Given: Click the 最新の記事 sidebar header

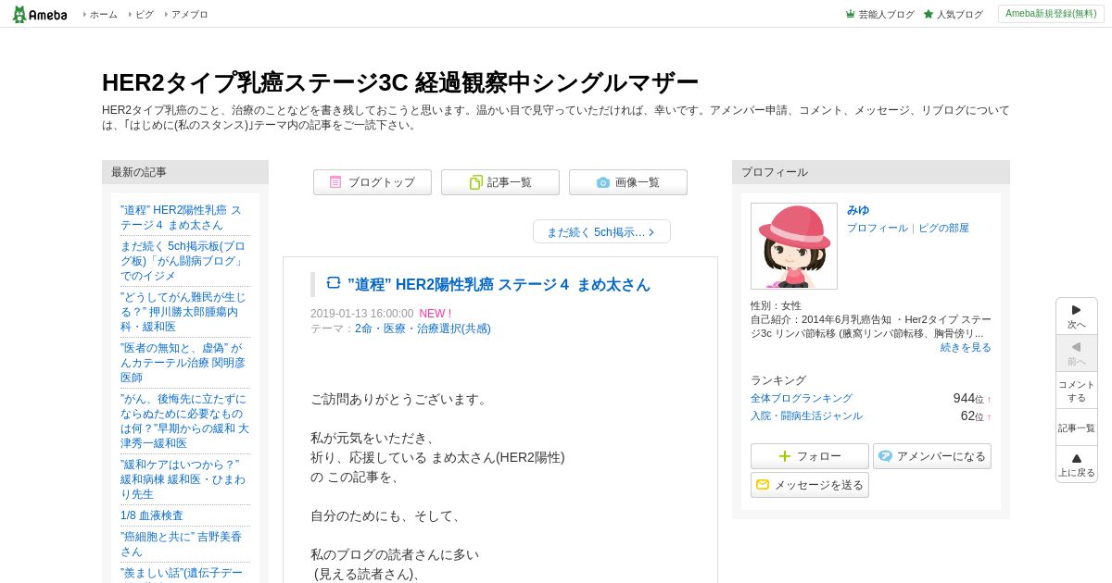Looking at the screenshot, I should pyautogui.click(x=185, y=172).
